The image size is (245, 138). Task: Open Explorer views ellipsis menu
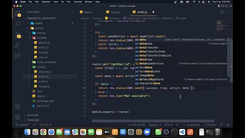tap(72, 12)
